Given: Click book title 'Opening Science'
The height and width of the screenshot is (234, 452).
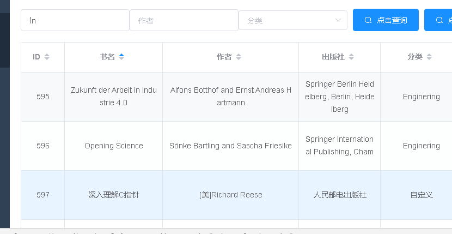Looking at the screenshot, I should tap(114, 146).
